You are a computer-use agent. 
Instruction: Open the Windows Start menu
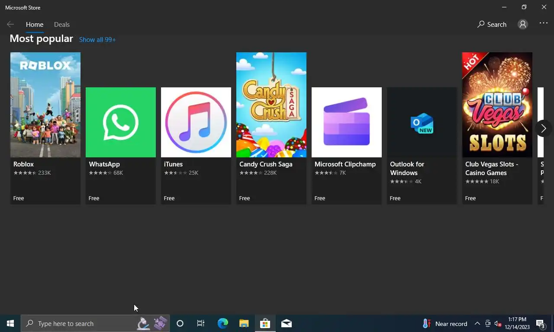[10, 323]
